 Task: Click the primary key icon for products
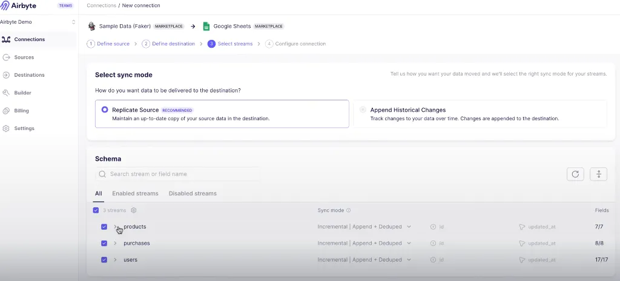point(433,227)
